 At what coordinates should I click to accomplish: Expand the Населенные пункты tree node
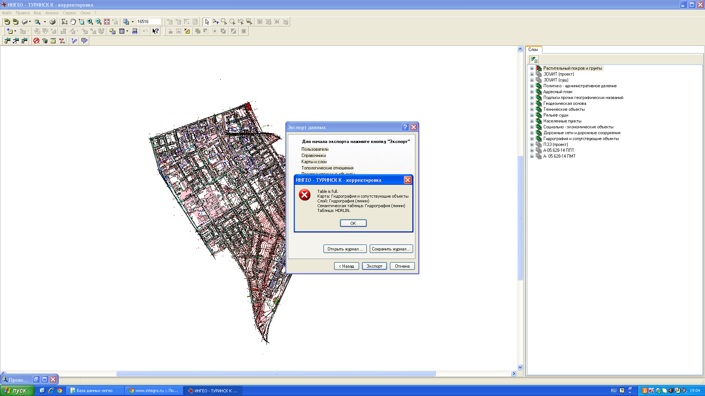pos(532,121)
